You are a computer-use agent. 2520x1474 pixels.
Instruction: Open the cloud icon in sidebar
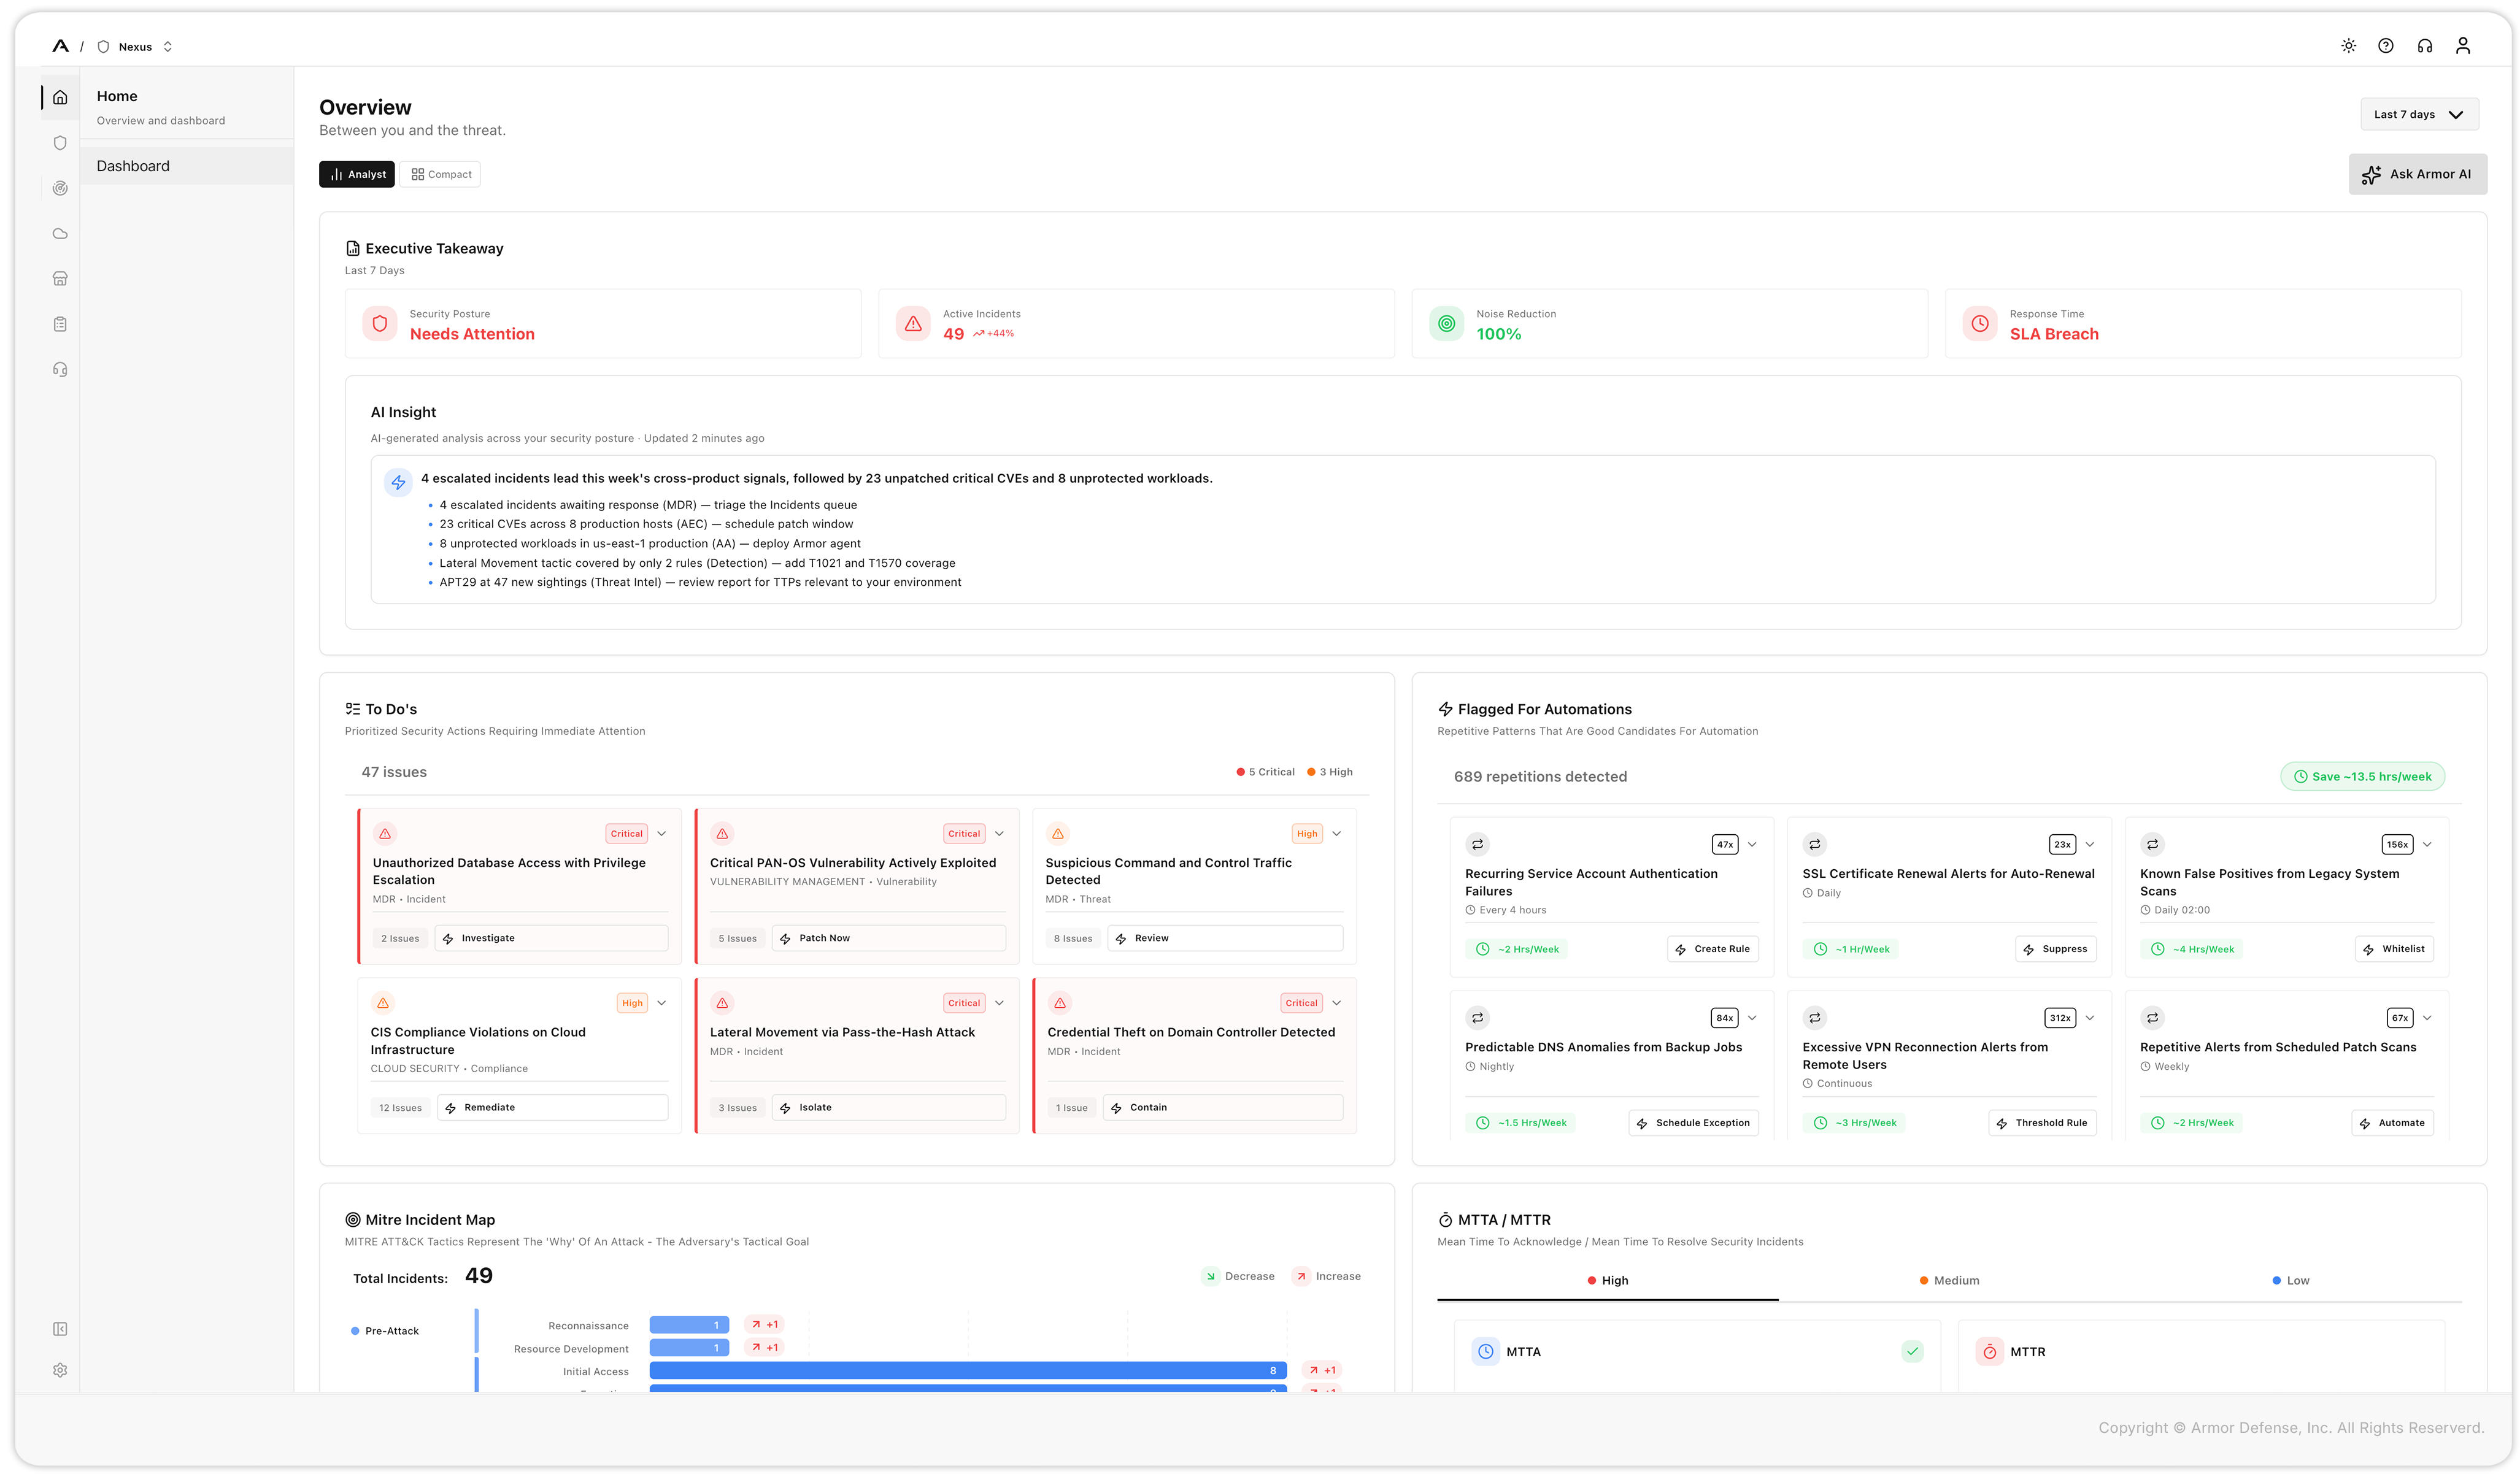point(60,234)
